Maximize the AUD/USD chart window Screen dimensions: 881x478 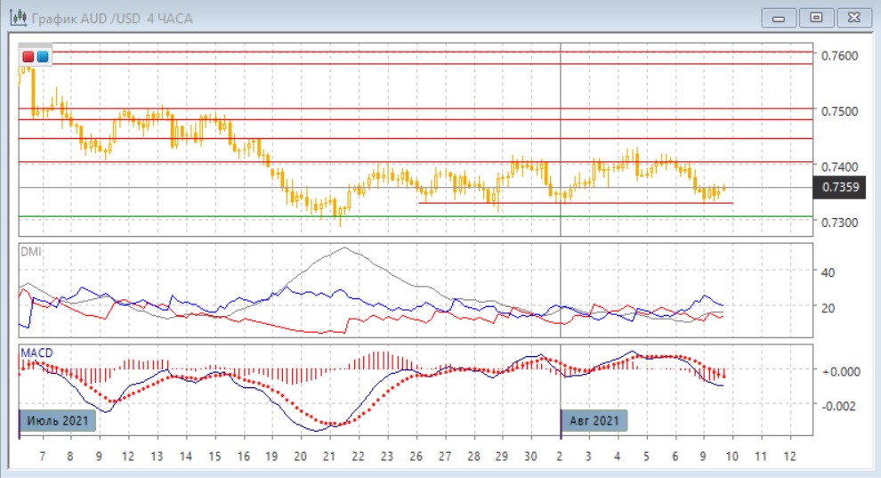[x=816, y=18]
